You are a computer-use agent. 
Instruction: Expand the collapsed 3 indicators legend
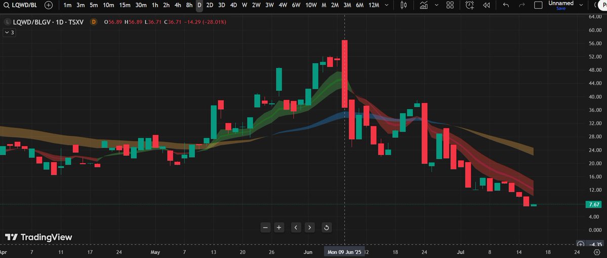click(9, 32)
